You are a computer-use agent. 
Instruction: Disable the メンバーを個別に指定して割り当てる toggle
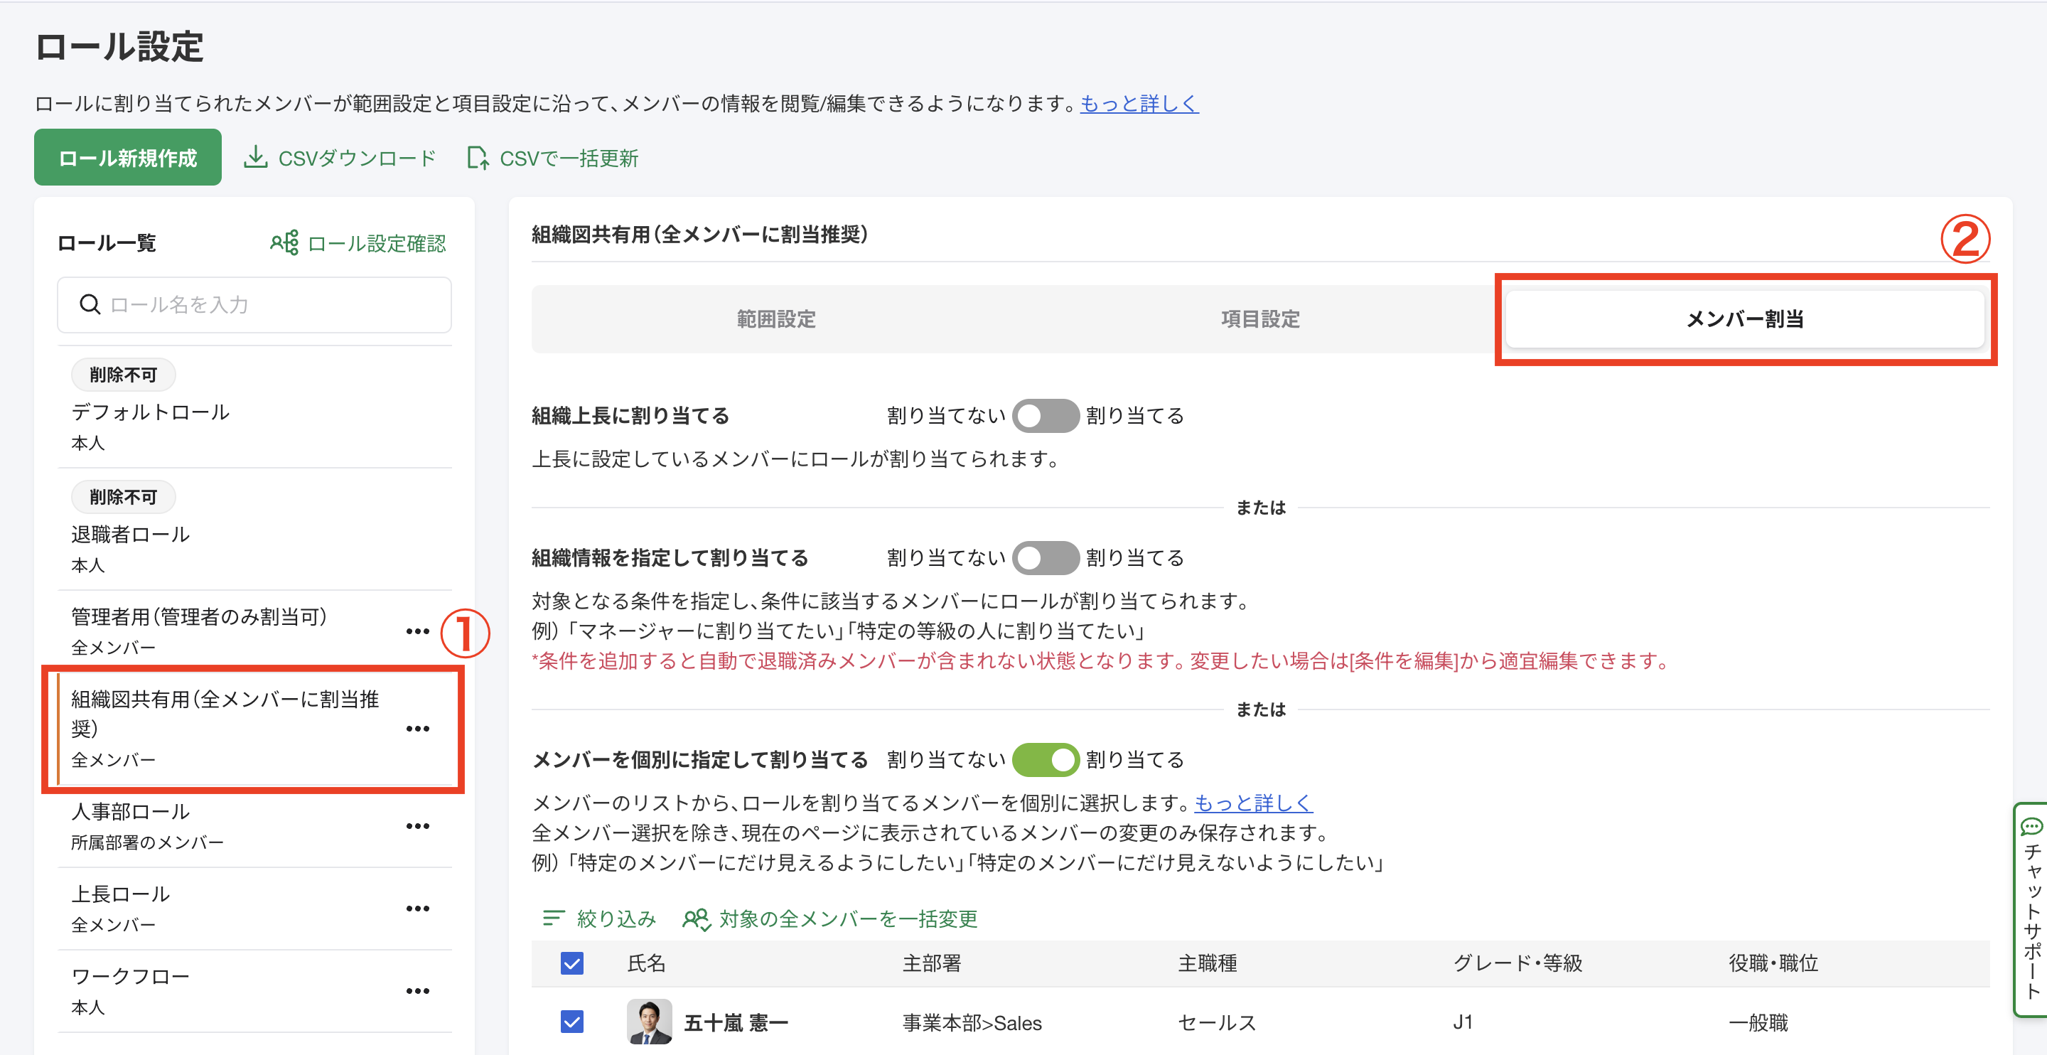click(x=1046, y=759)
